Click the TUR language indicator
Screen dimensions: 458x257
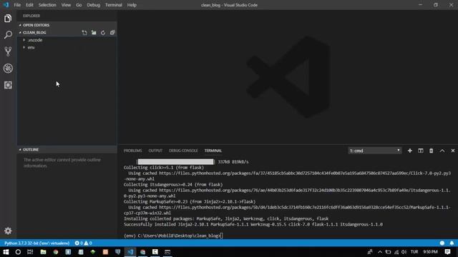point(414,252)
